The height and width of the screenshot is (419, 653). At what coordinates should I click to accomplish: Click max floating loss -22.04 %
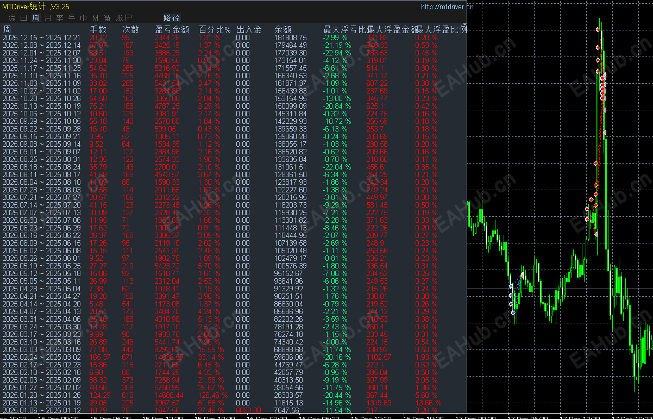pyautogui.click(x=337, y=167)
